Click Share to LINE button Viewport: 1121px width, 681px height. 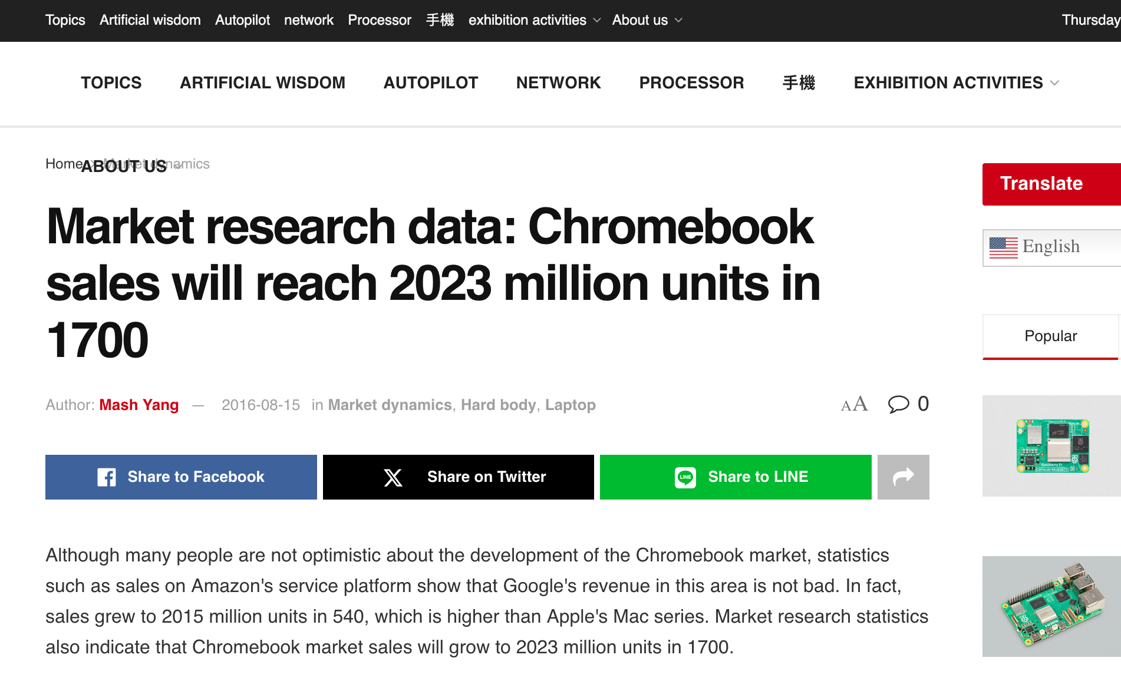tap(736, 477)
